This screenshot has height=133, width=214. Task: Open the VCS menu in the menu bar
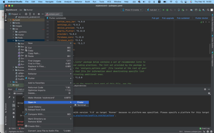109,2
